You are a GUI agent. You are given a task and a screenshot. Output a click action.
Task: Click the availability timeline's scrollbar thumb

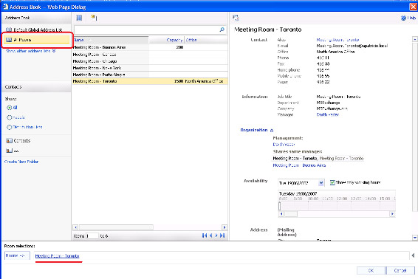click(x=290, y=214)
